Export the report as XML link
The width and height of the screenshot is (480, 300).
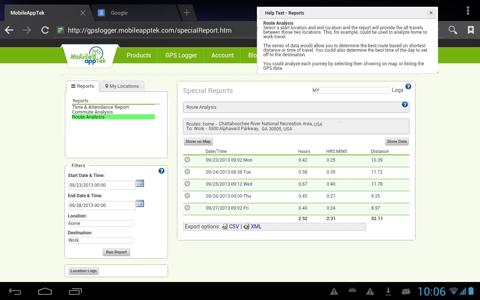coord(256,227)
